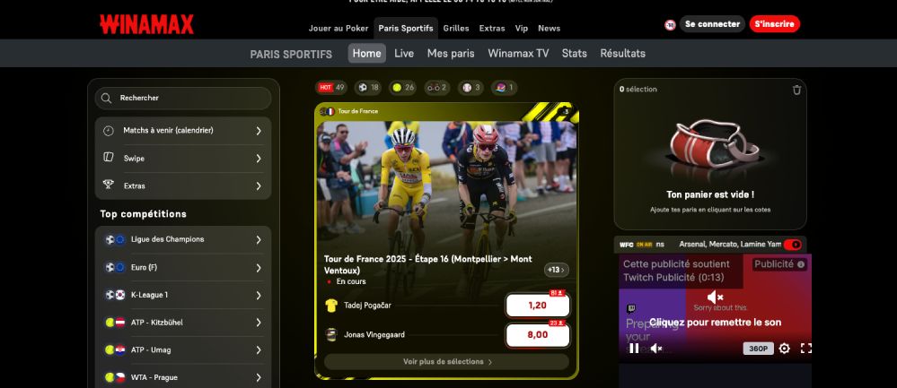Image resolution: width=897 pixels, height=388 pixels.
Task: Go to the Stats tab
Action: [x=575, y=53]
